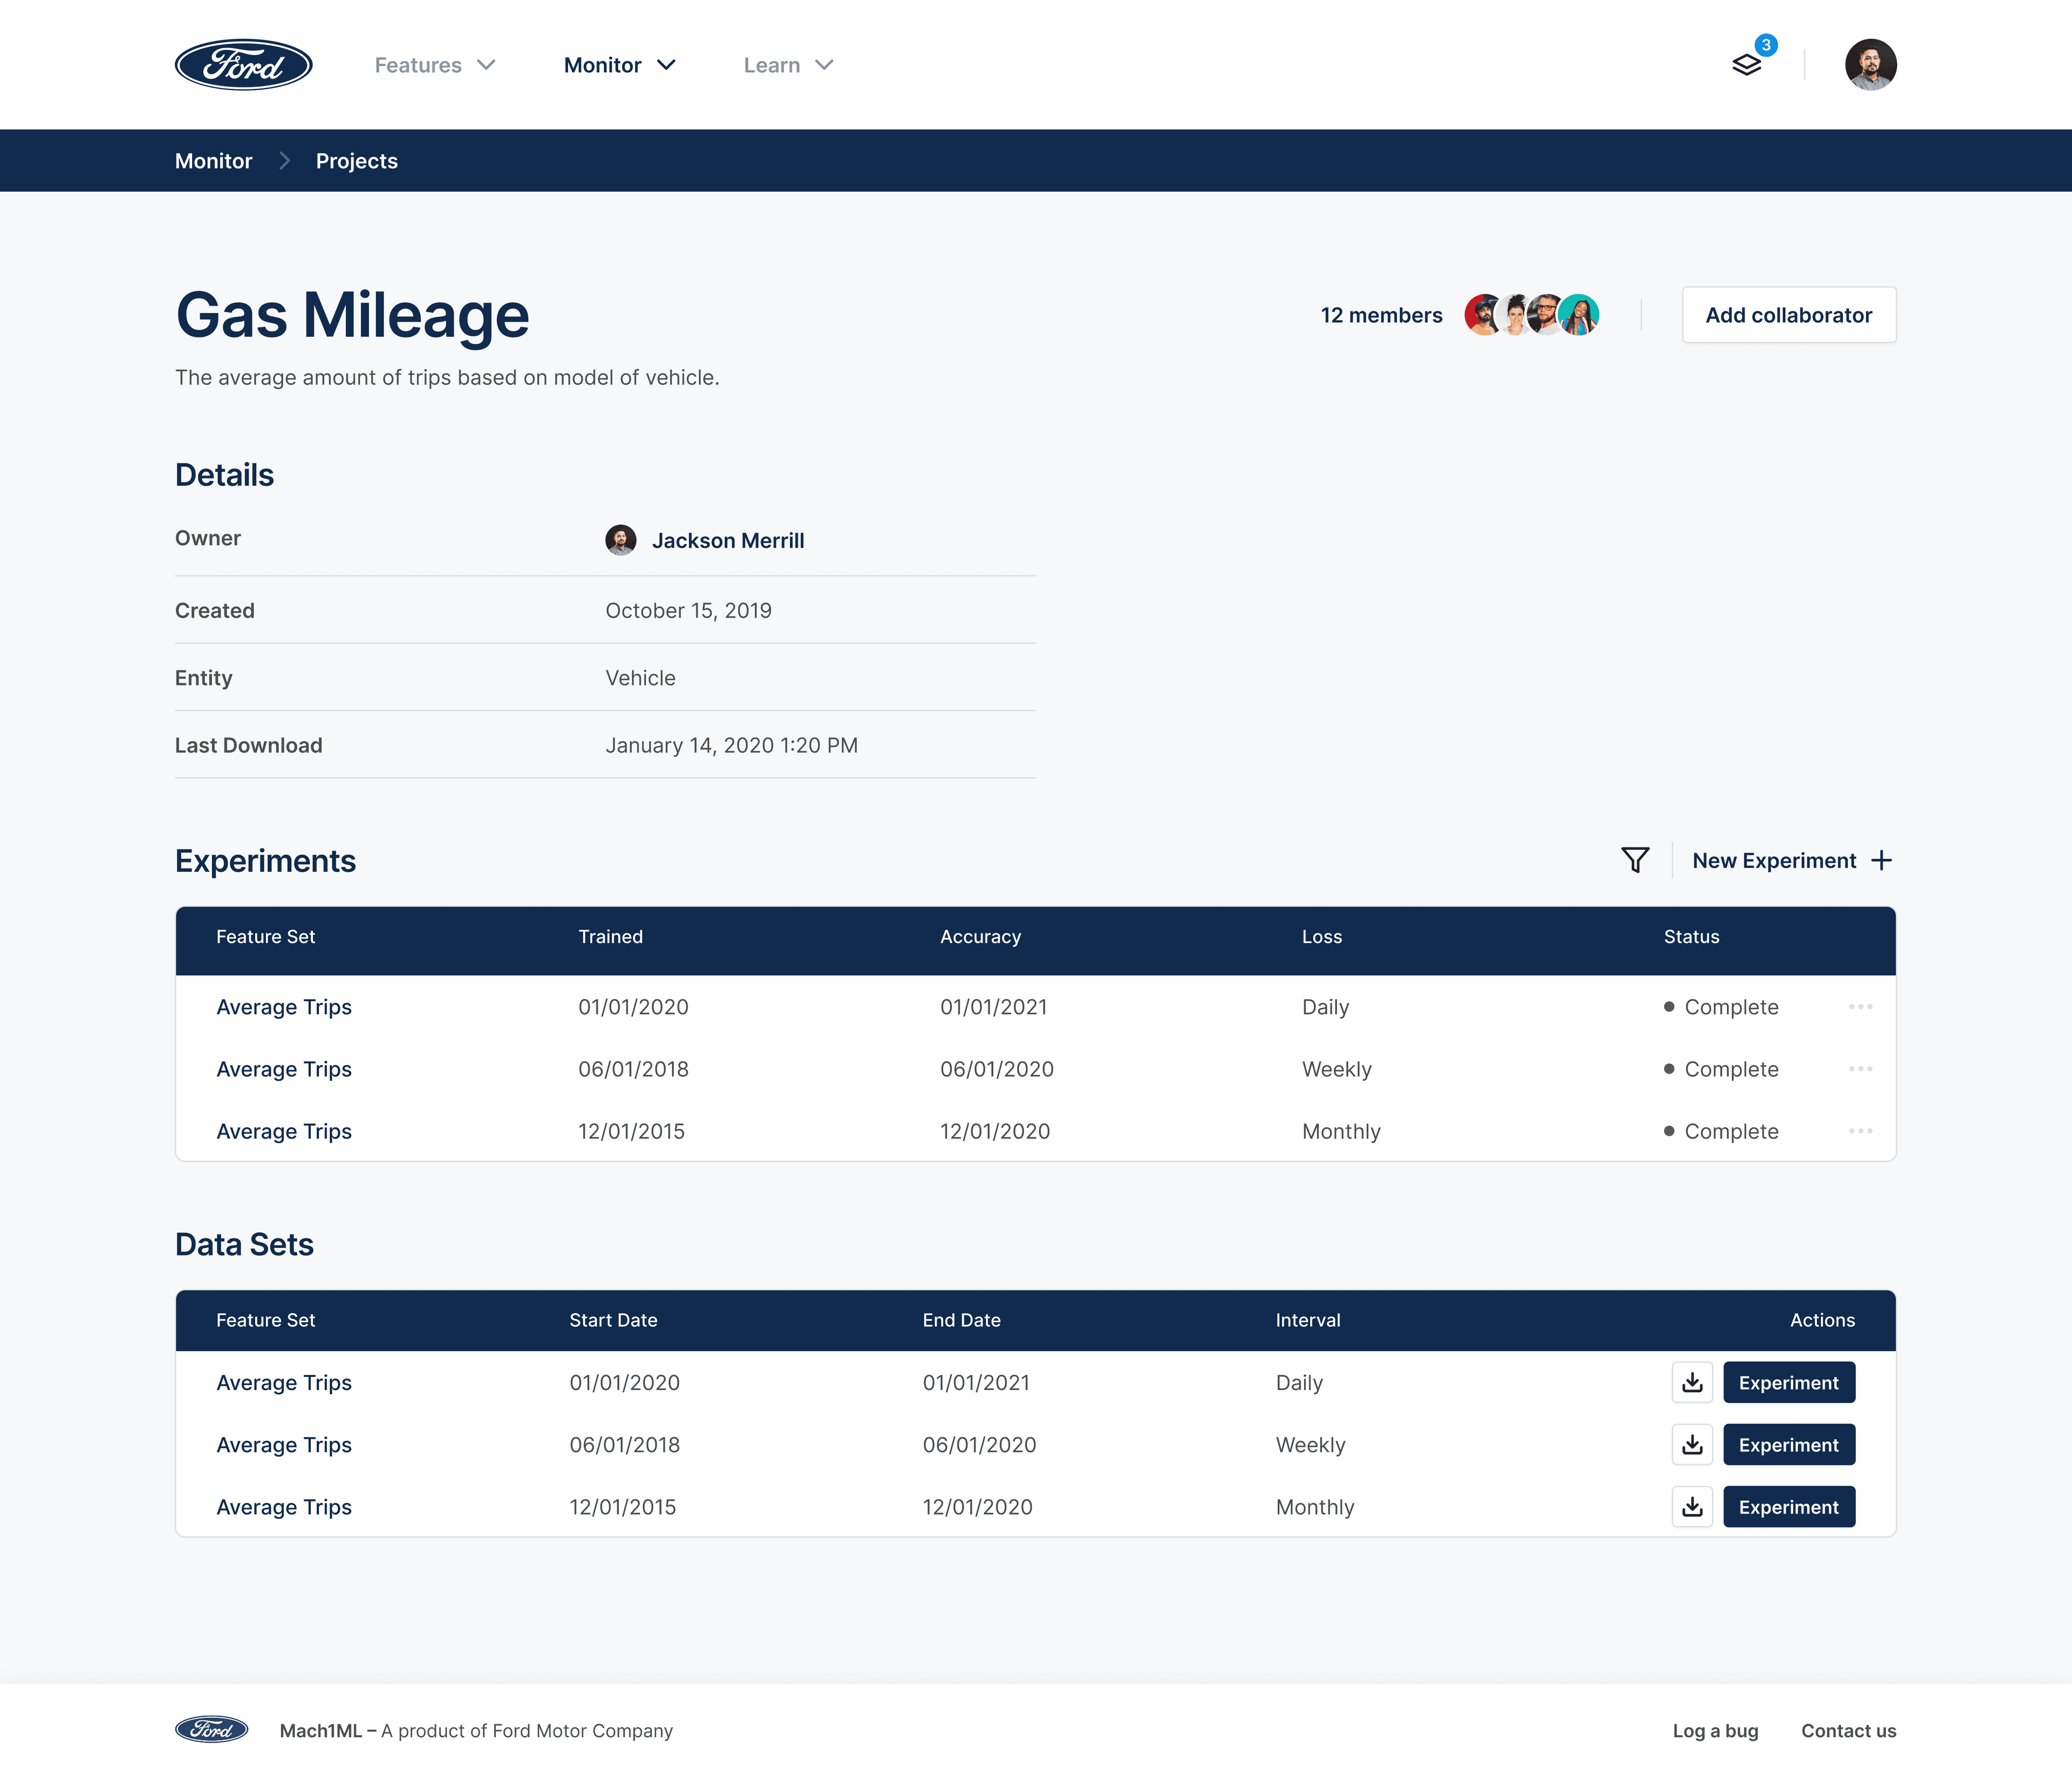Expand the Features dropdown menu
The width and height of the screenshot is (2072, 1776).
[434, 65]
